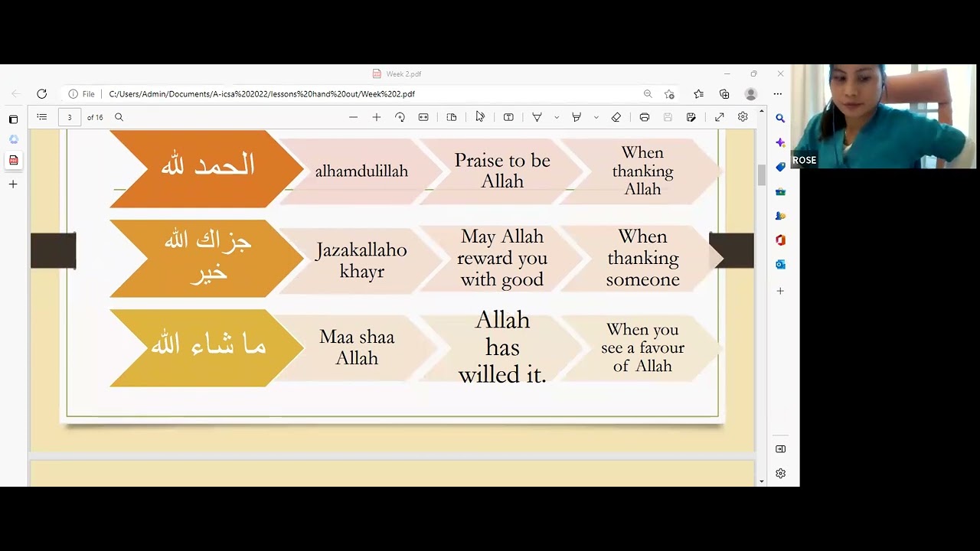Open PDF toolbar settings gear
This screenshot has width=980, height=551.
coord(743,117)
